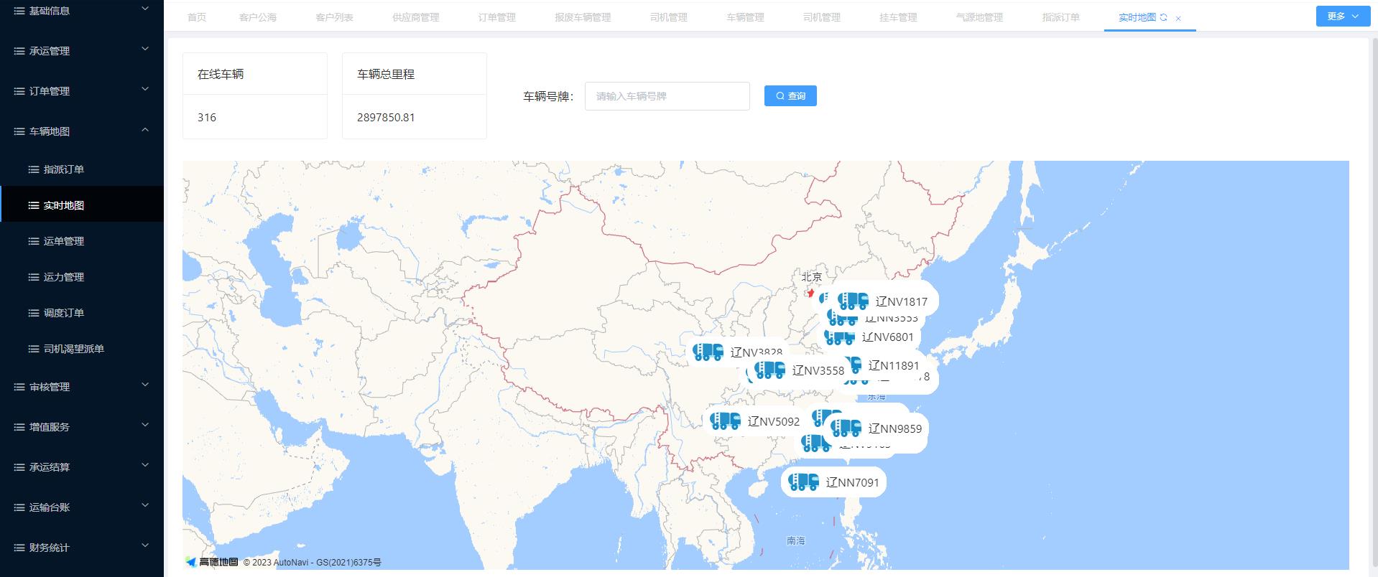The height and width of the screenshot is (577, 1378).
Task: Click the 北京 label on the map
Action: (812, 277)
